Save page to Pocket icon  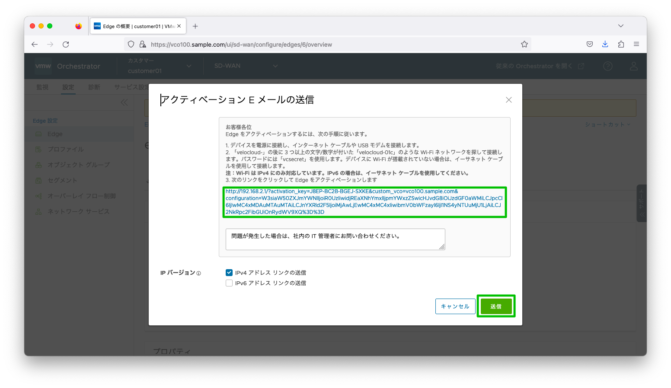pos(589,45)
